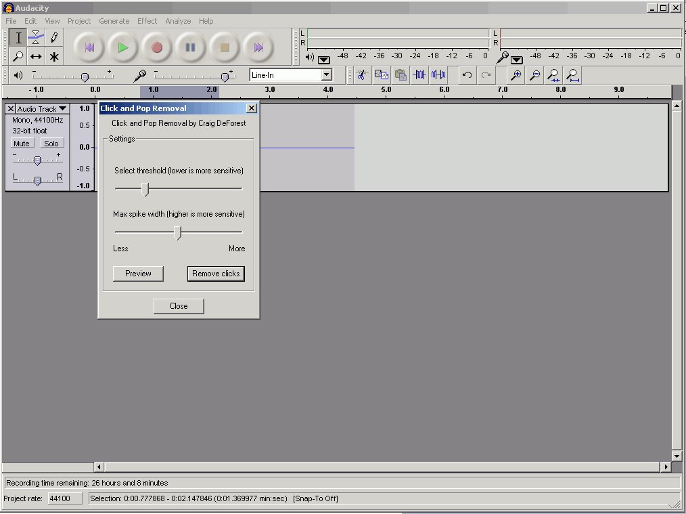
Task: Close Click and Pop Removal dialog via X
Action: click(252, 108)
